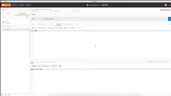The height and width of the screenshot is (96, 171).
Task: Open the My Workspace dropdown
Action: [95, 5]
